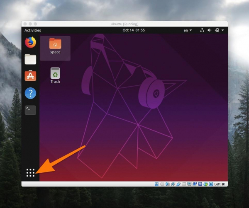Click the VirtualBox recording status icon
This screenshot has width=249, height=208.
(x=195, y=184)
